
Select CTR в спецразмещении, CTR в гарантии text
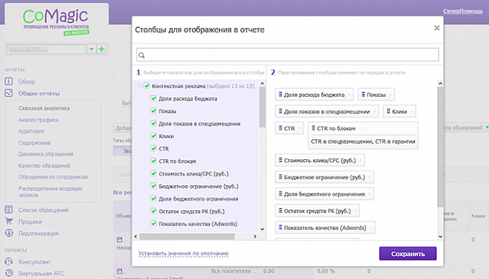tap(363, 141)
